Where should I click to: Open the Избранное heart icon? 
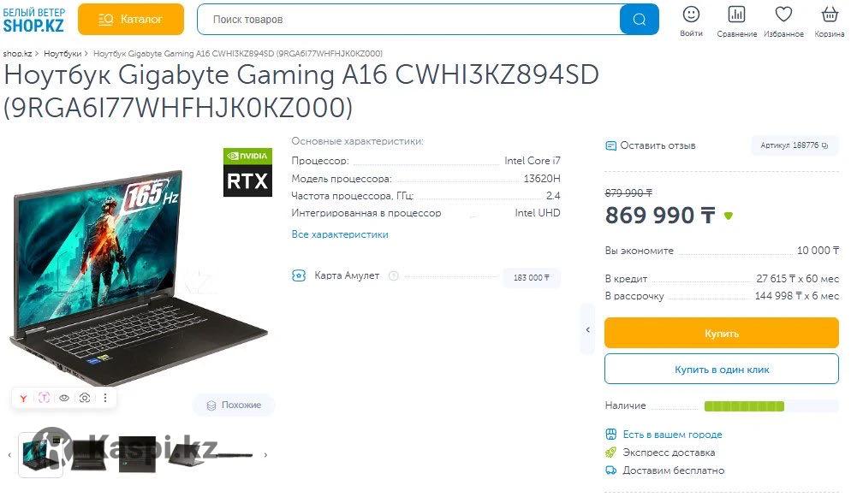click(783, 15)
